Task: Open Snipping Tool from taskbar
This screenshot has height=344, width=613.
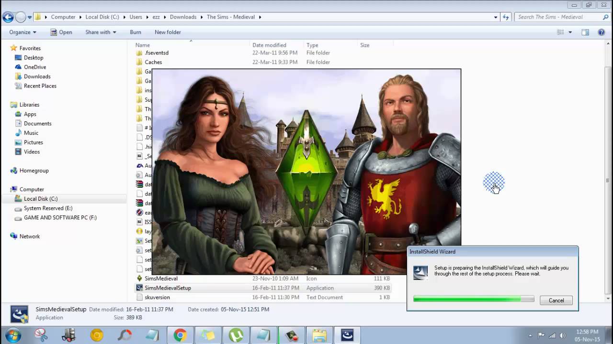Action: pos(41,335)
